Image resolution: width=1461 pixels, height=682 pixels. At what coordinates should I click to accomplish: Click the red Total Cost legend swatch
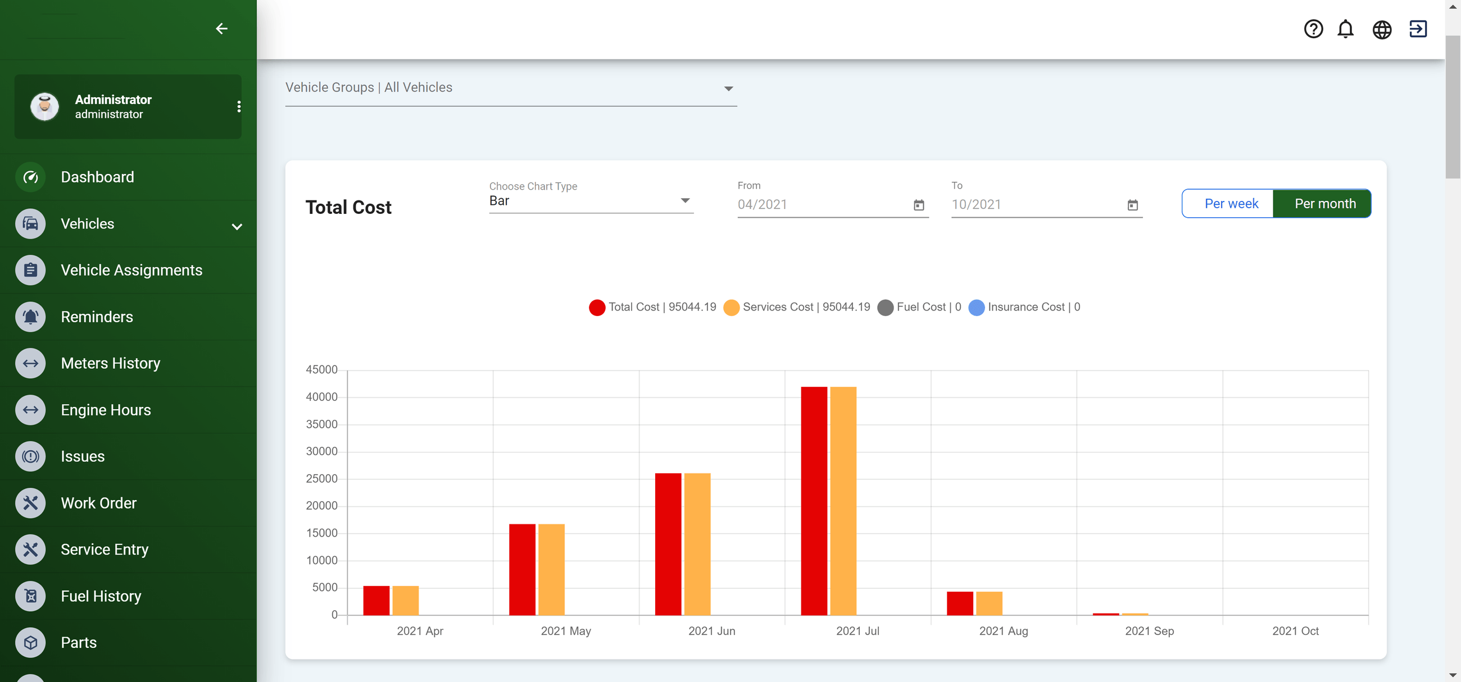[x=597, y=308]
